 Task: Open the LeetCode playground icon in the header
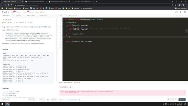(x=177, y=12)
